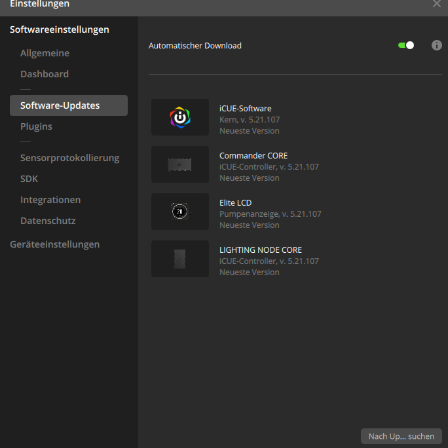
Task: Click the Elite LCD title text
Action: pos(235,203)
